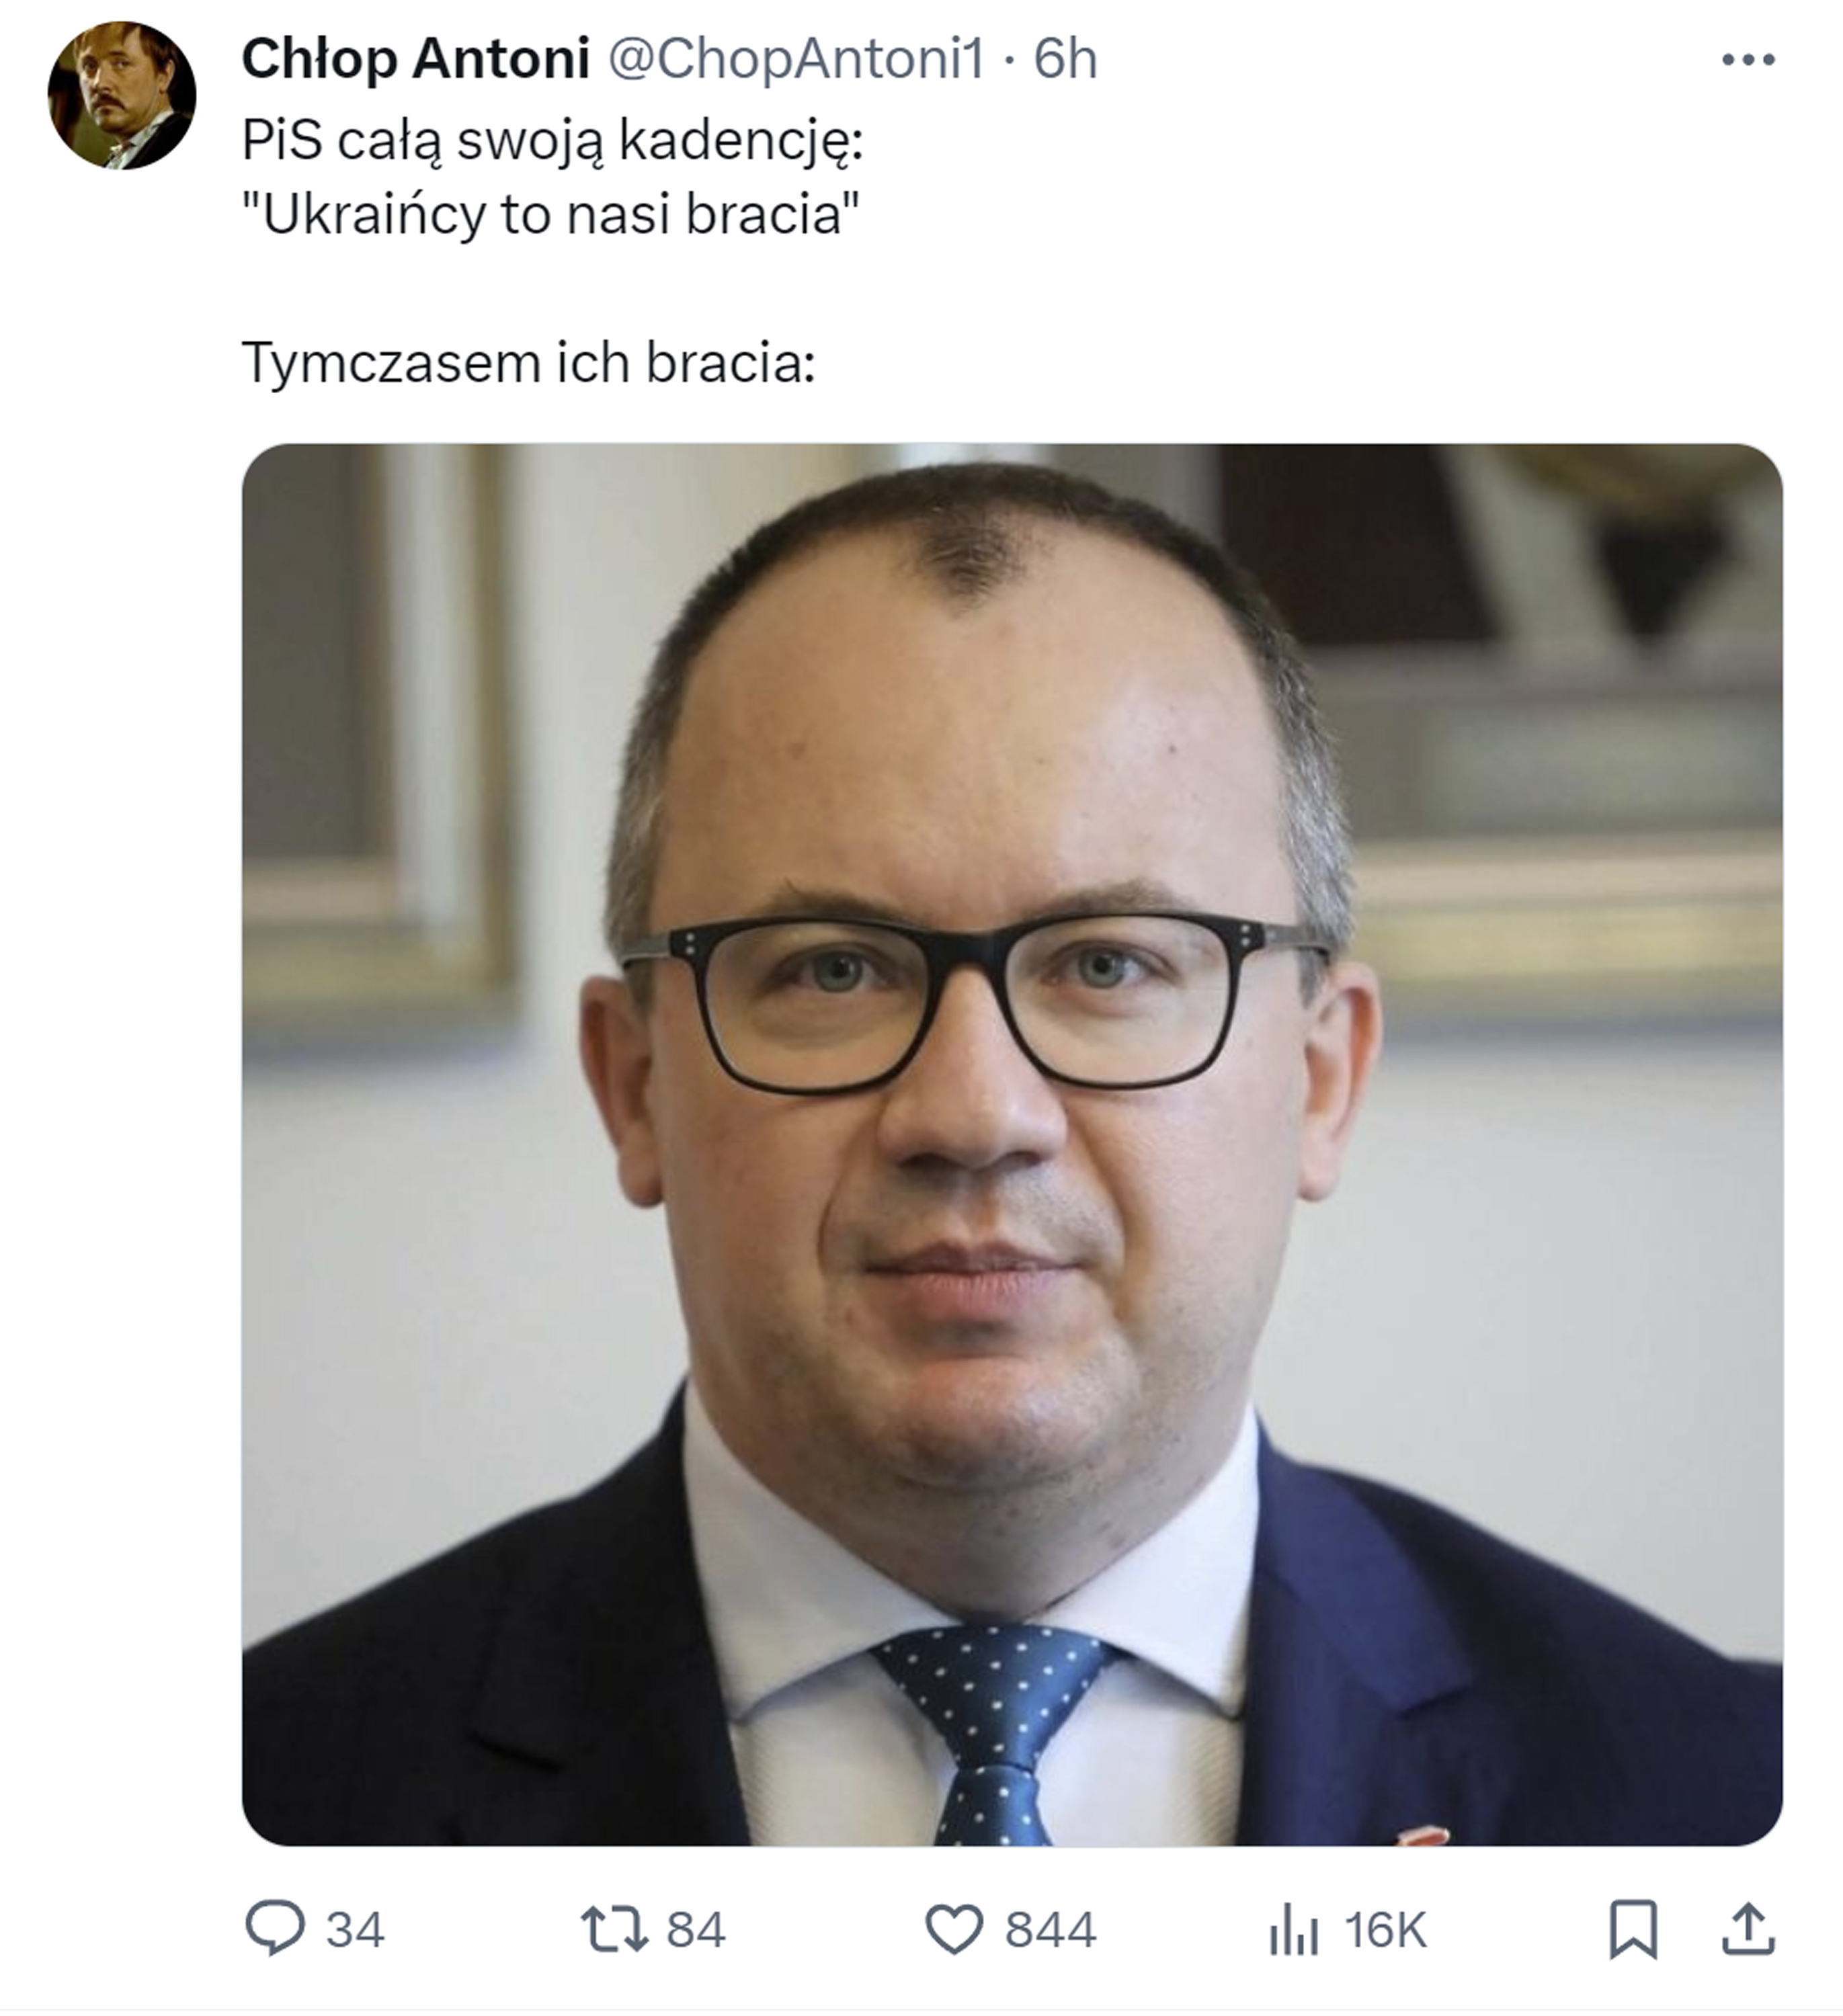
Task: Click the text "Tymczasem ich bracia:"
Action: (x=529, y=362)
